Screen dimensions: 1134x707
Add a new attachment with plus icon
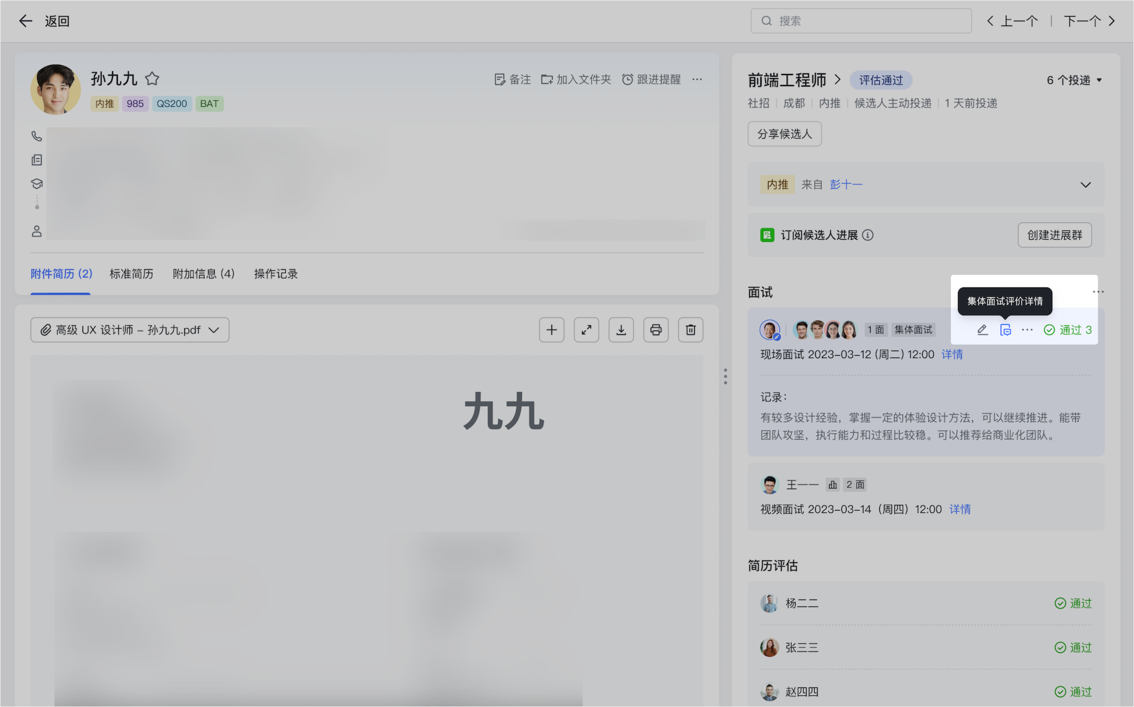click(x=552, y=330)
